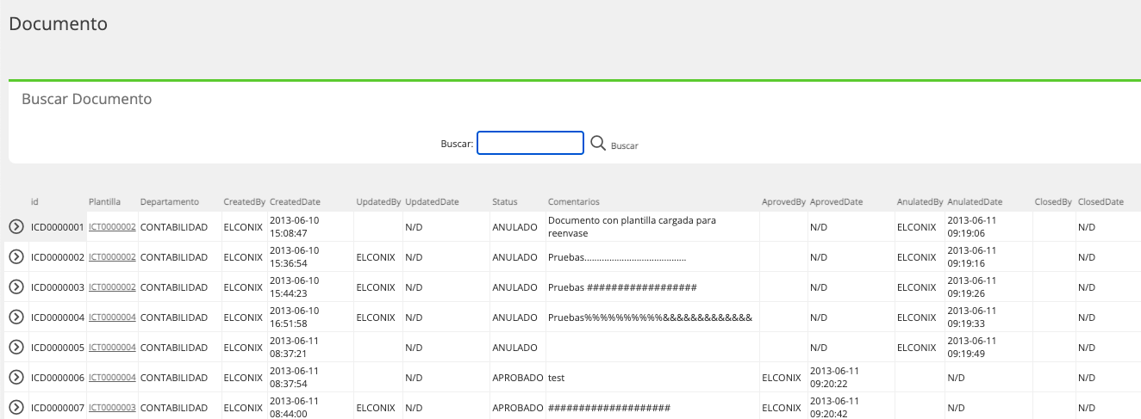Click the Status column header

click(505, 202)
